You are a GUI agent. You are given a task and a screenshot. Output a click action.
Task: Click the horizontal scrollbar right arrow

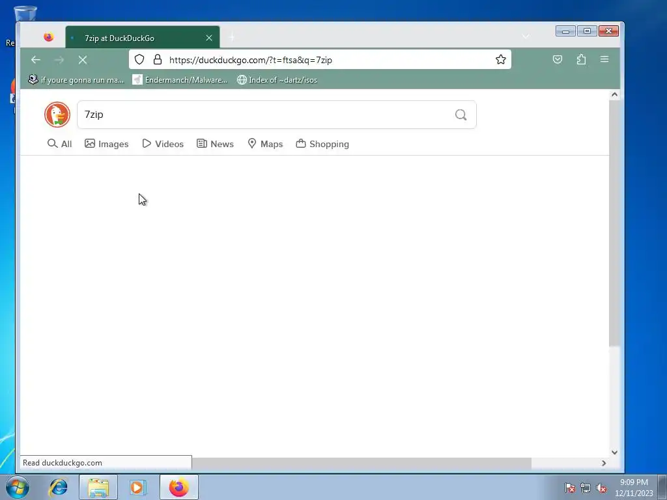(604, 463)
